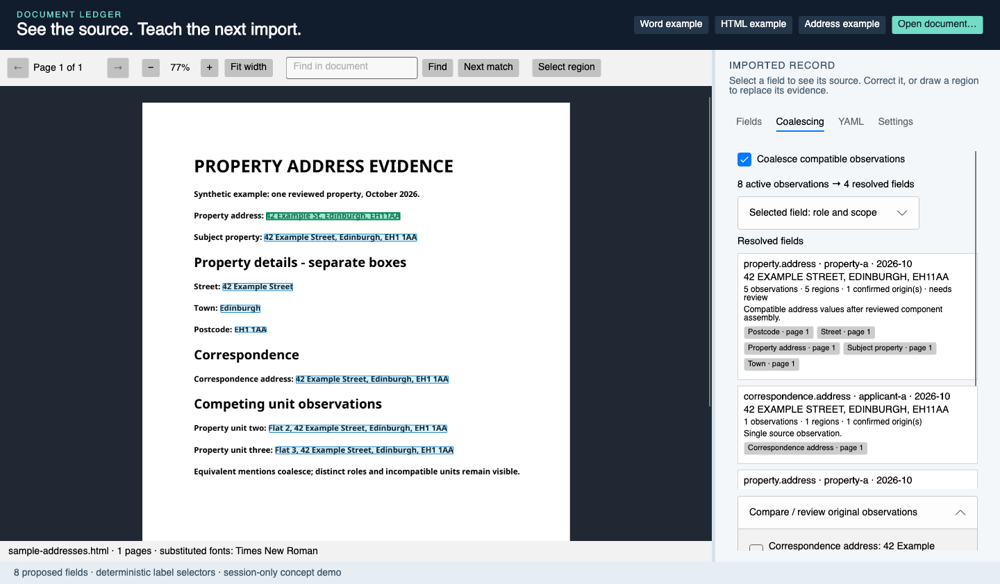Viewport: 1000px width, 584px height.
Task: Select Property unit three Flat 3 highlight
Action: 364,450
